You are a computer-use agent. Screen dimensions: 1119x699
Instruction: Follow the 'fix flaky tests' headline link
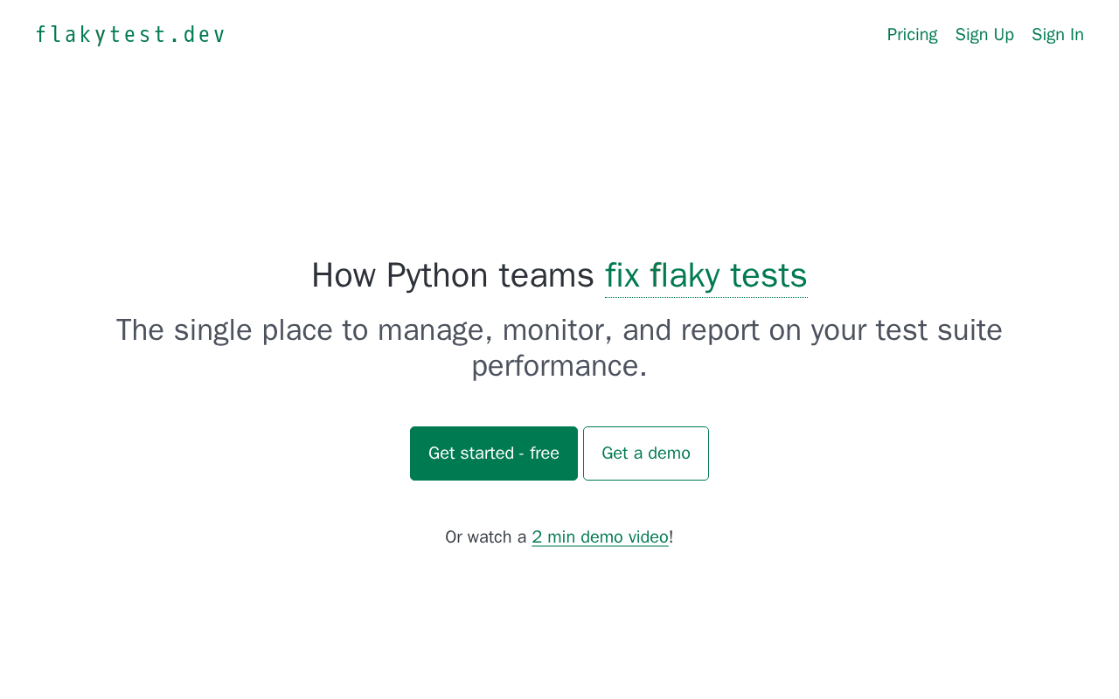point(705,276)
